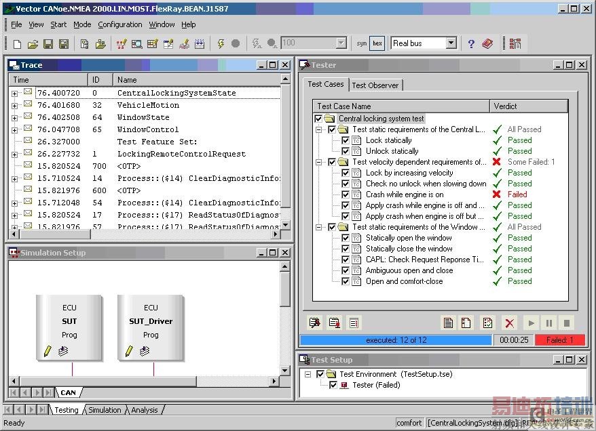
Task: Switch to Simulation desktop tab
Action: coord(105,410)
